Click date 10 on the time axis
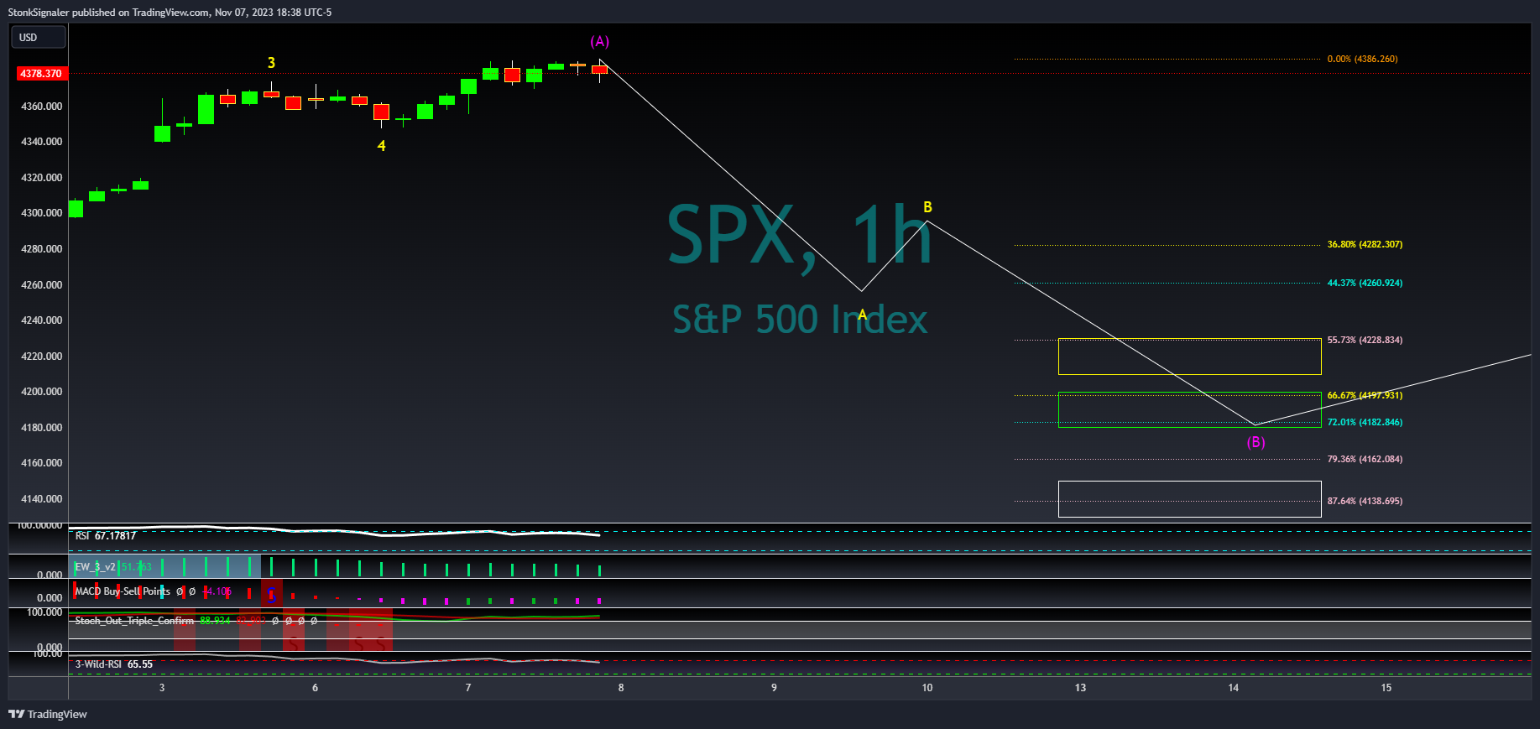This screenshot has width=1540, height=729. coord(927,688)
